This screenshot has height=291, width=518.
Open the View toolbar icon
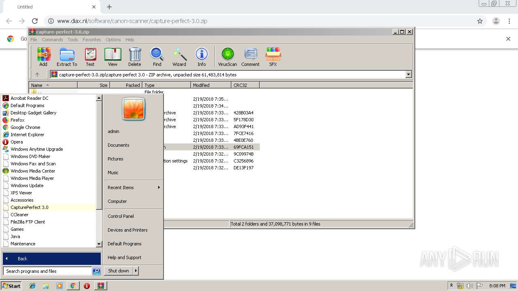click(x=113, y=57)
